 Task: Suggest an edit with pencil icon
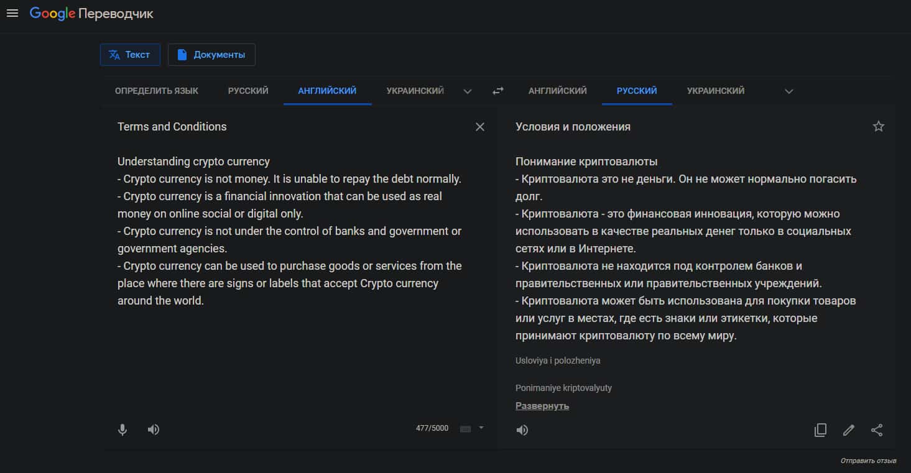pyautogui.click(x=848, y=430)
